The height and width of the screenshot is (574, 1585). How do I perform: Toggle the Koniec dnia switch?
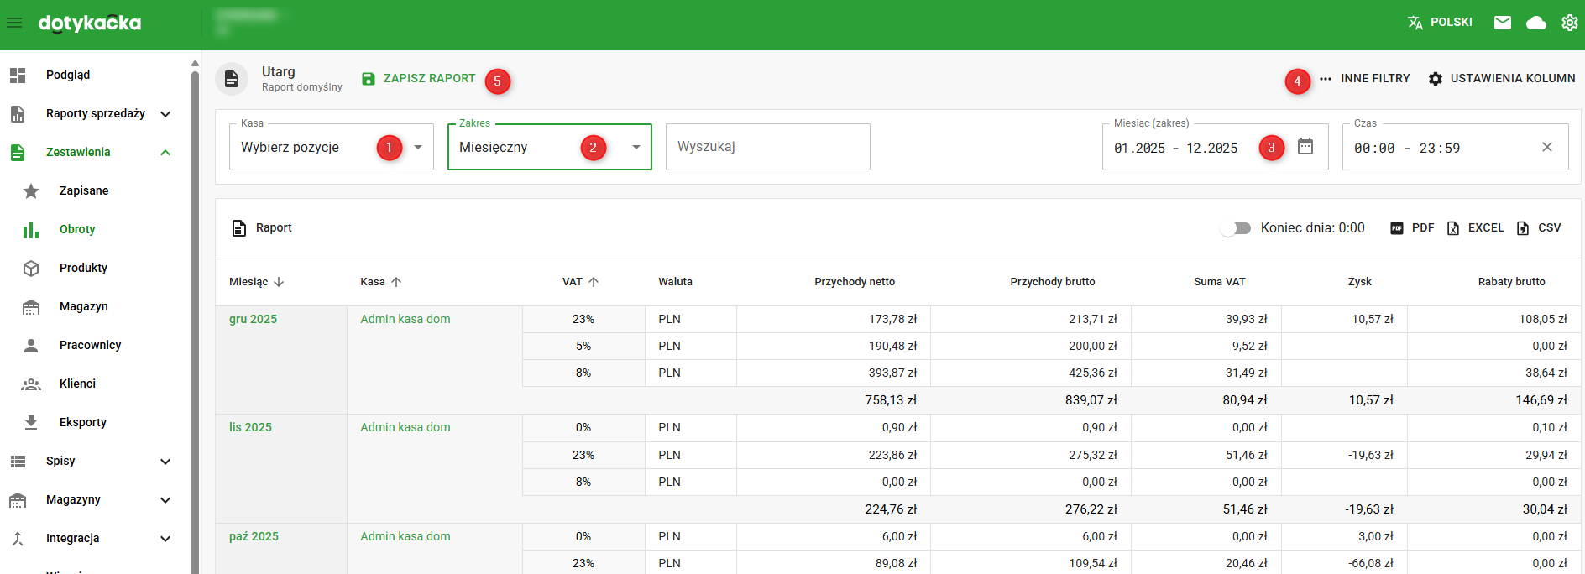(1236, 228)
